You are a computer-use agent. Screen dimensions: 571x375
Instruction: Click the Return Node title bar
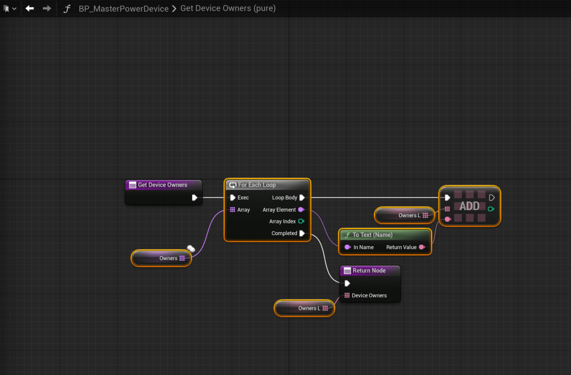[369, 271]
